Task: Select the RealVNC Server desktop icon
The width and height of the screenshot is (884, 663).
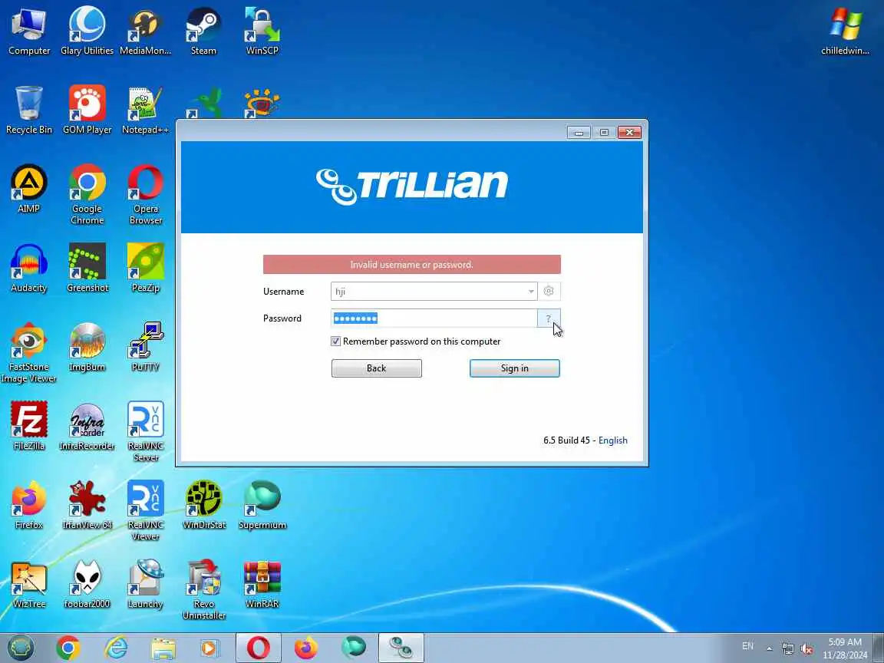Action: pyautogui.click(x=146, y=431)
